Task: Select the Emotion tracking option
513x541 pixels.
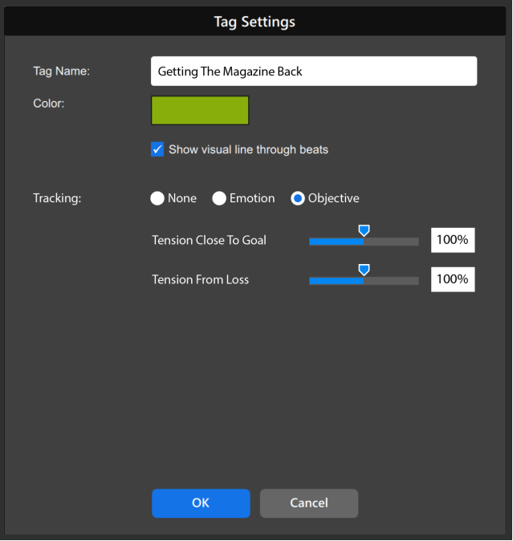Action: click(219, 198)
